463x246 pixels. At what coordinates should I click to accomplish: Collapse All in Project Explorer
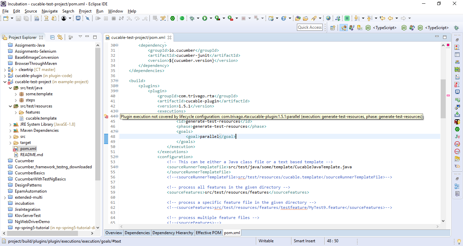point(52,37)
